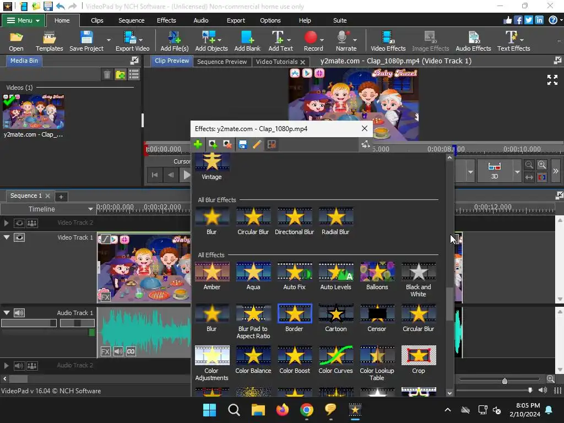The image size is (564, 423).
Task: Click the Add File(s) button
Action: 175,41
